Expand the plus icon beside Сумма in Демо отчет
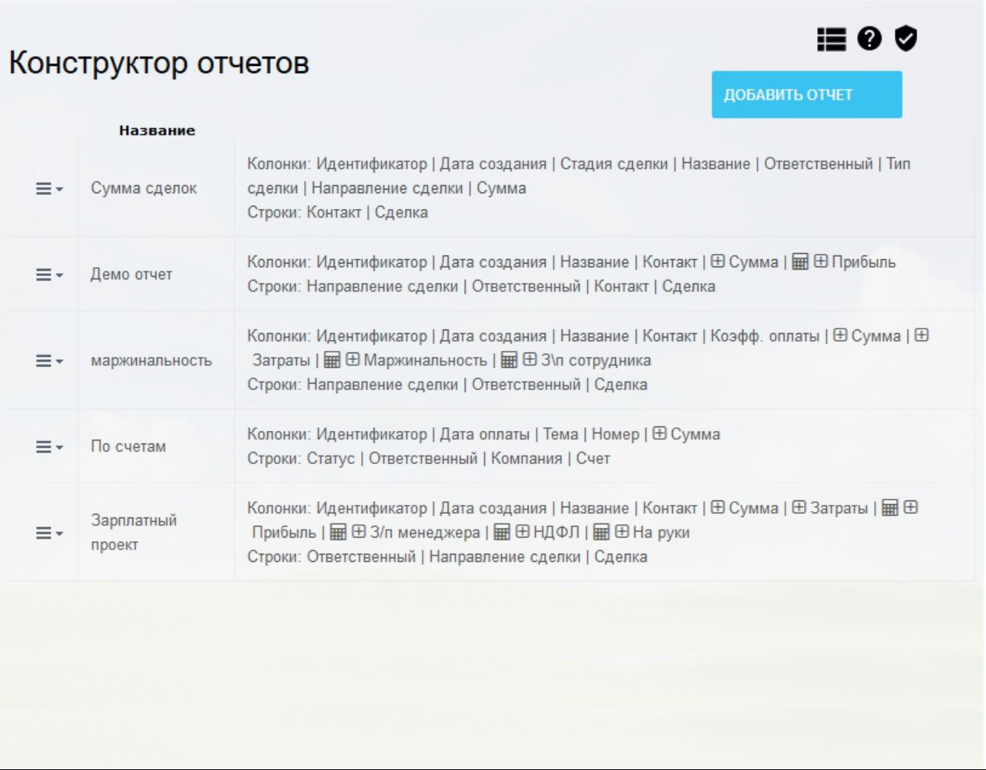The height and width of the screenshot is (770, 986). coord(717,261)
